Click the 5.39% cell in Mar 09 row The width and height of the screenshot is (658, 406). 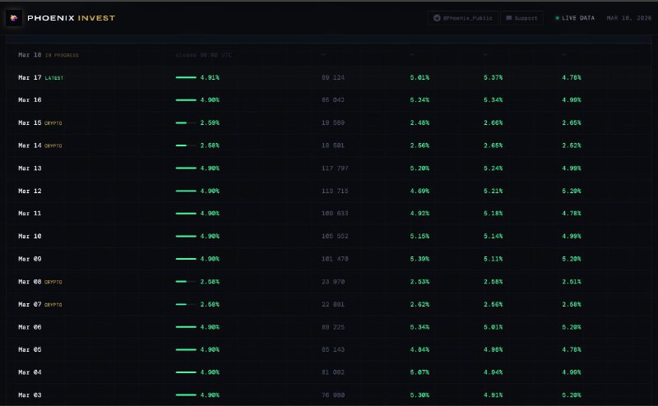419,259
